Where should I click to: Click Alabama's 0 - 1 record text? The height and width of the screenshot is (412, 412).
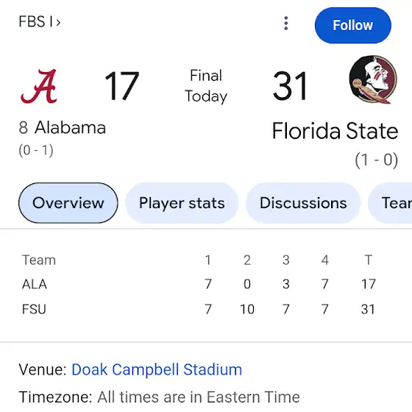click(x=36, y=150)
